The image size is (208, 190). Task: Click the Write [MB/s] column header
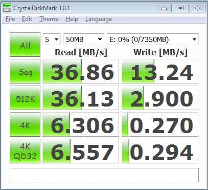[160, 52]
